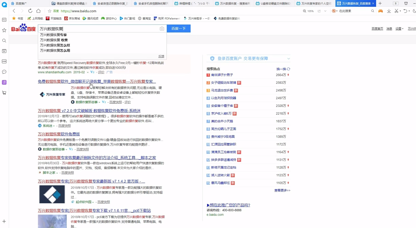
Task: Click the game controller toolbar icon
Action: pyautogui.click(x=381, y=11)
